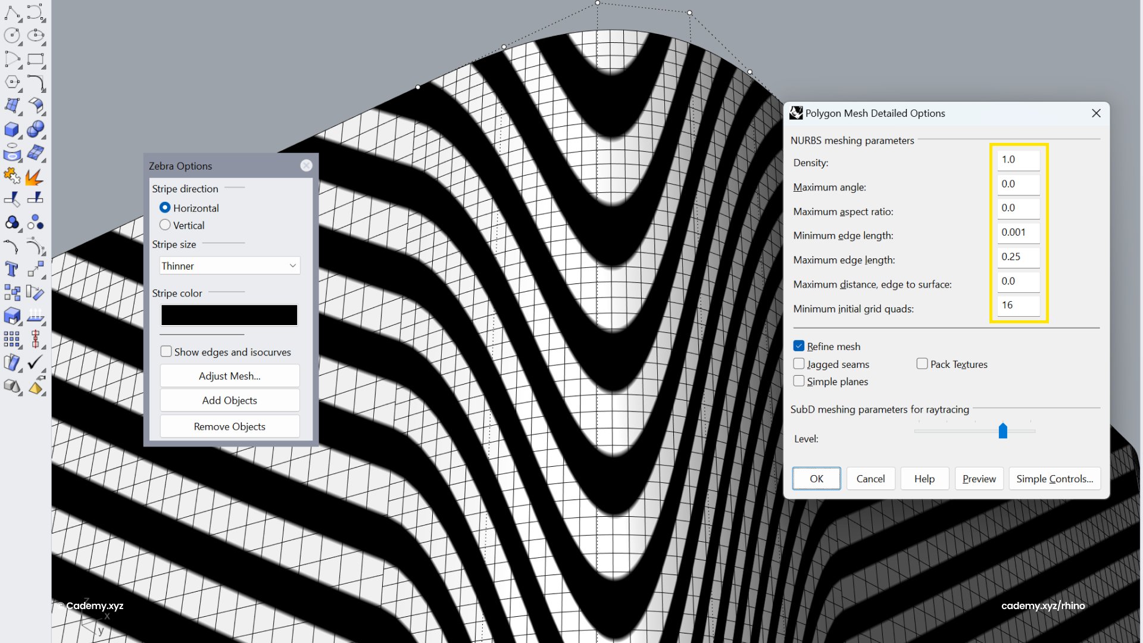Click the Adjust Mesh... button
1143x643 pixels.
pyautogui.click(x=230, y=376)
